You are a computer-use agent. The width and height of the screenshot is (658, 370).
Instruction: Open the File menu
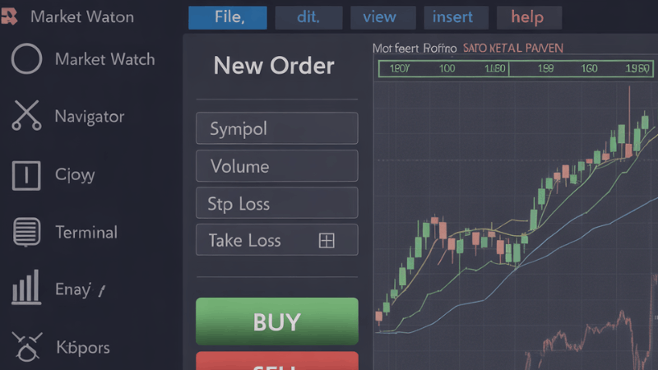[x=228, y=17]
